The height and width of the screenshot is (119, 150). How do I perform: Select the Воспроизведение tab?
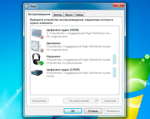[39, 14]
